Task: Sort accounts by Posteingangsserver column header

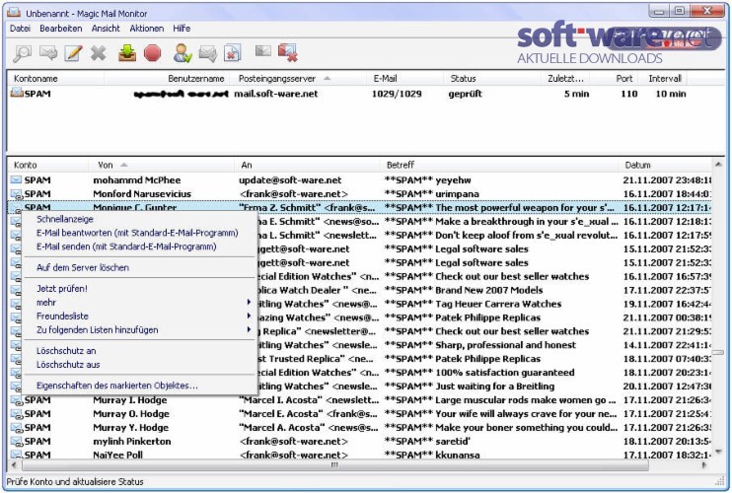Action: tap(299, 78)
